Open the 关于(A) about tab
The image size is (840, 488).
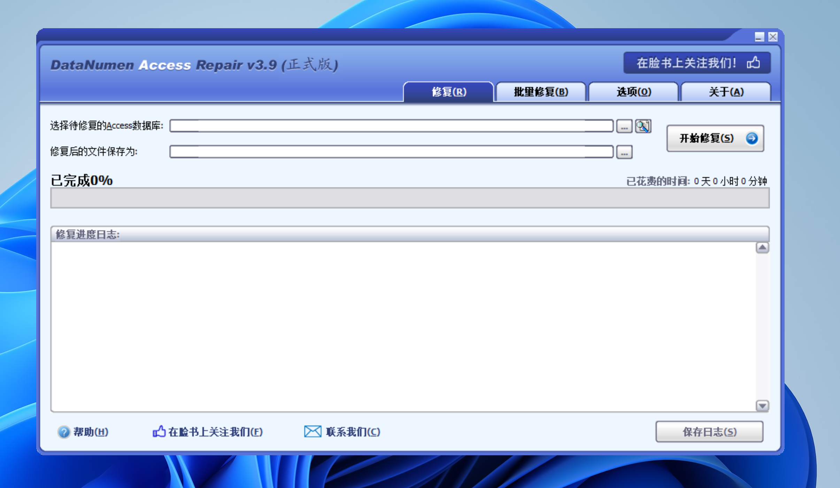coord(726,92)
